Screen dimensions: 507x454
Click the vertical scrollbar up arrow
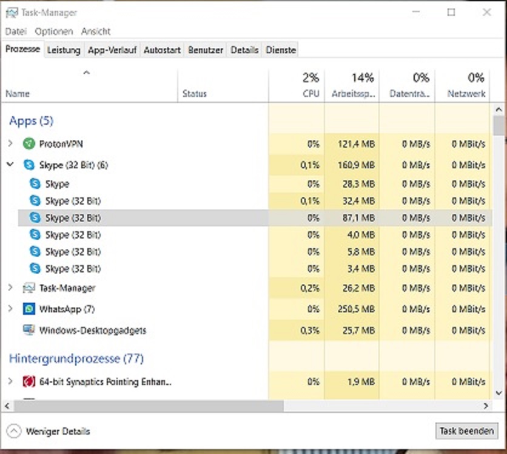click(x=499, y=110)
